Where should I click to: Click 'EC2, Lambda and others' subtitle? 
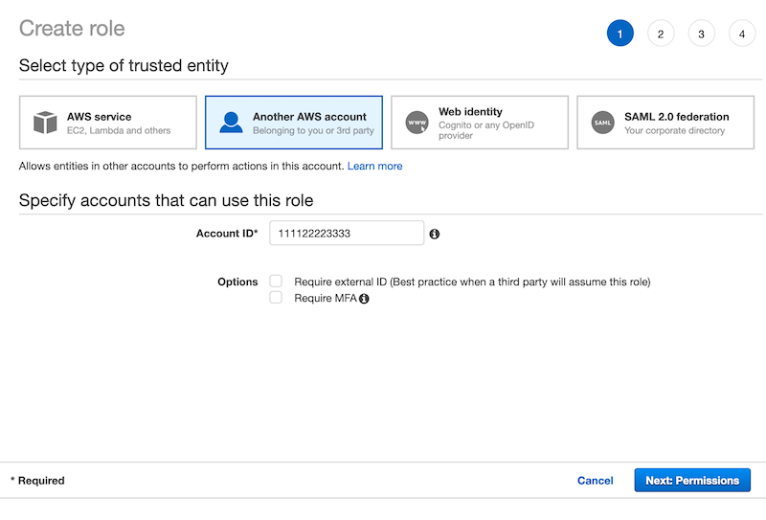tap(119, 130)
